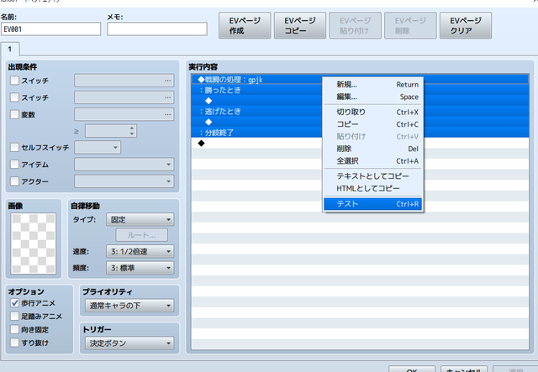Turn on the すり抜け option
This screenshot has width=538, height=372.
[14, 343]
